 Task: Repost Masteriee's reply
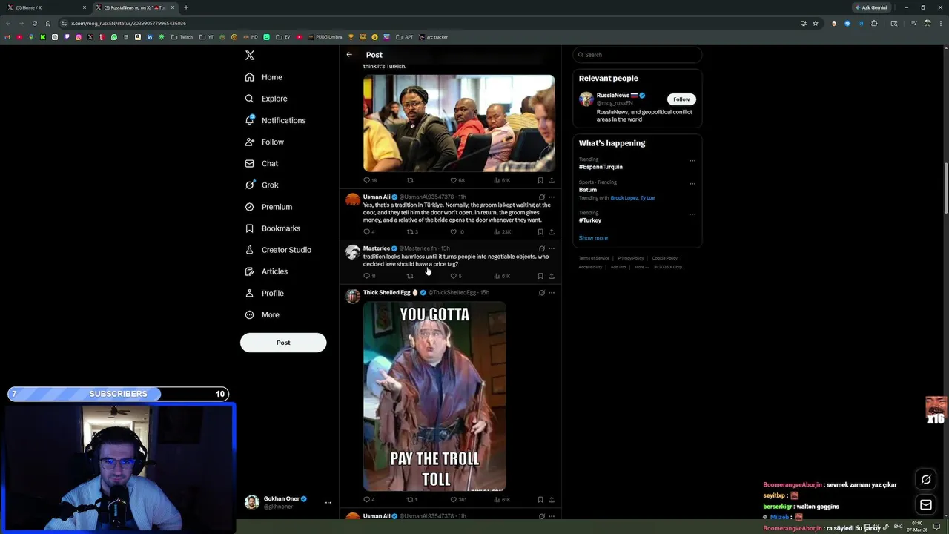410,276
